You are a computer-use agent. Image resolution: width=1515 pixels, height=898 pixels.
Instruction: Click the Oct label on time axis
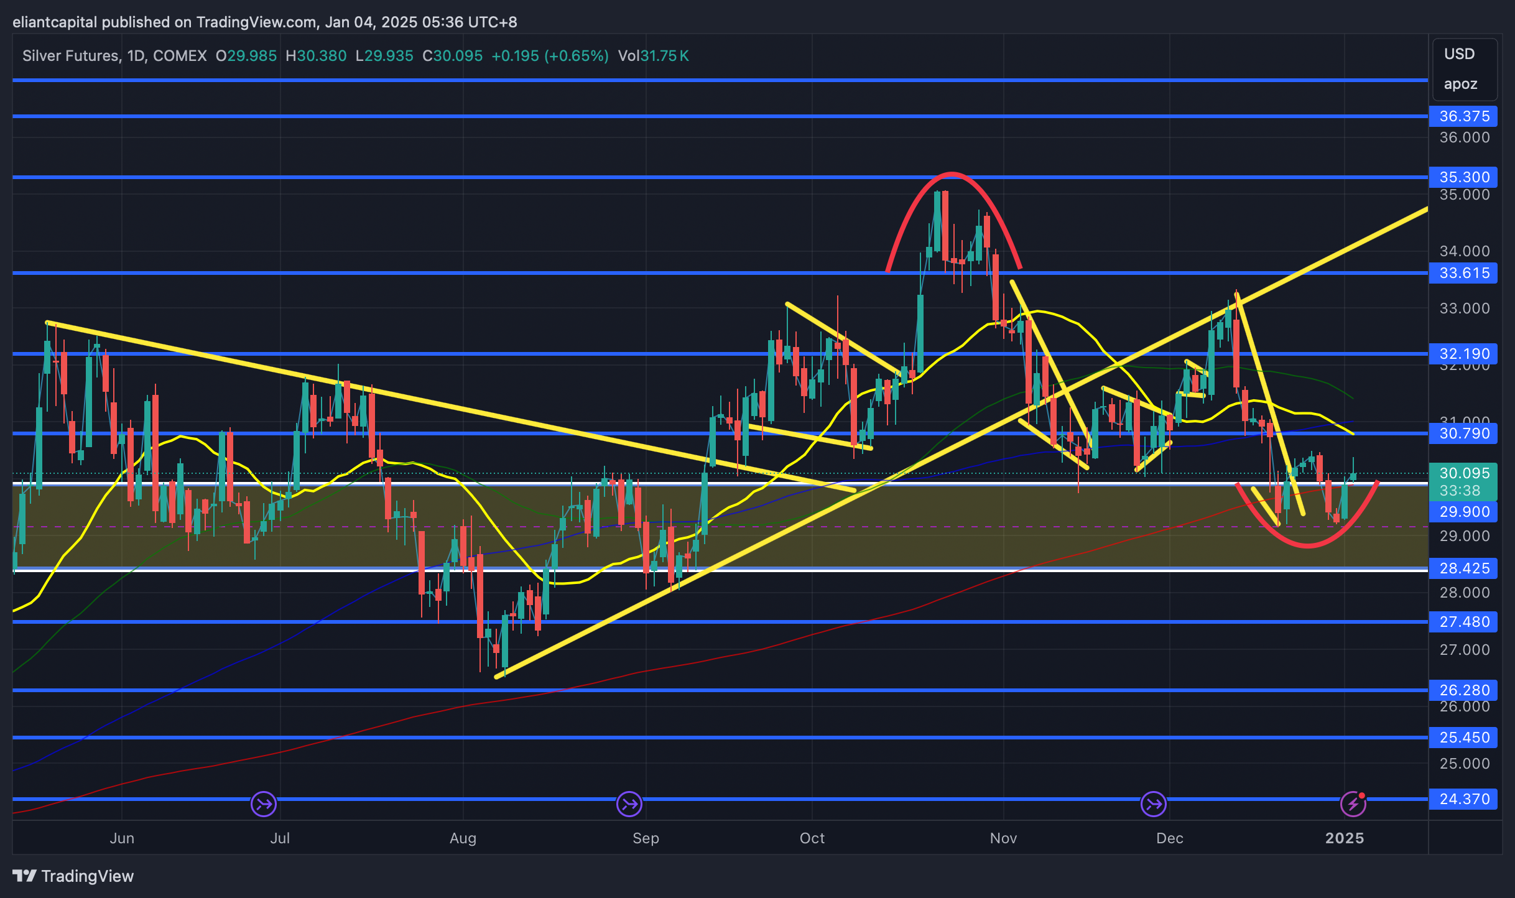812,838
